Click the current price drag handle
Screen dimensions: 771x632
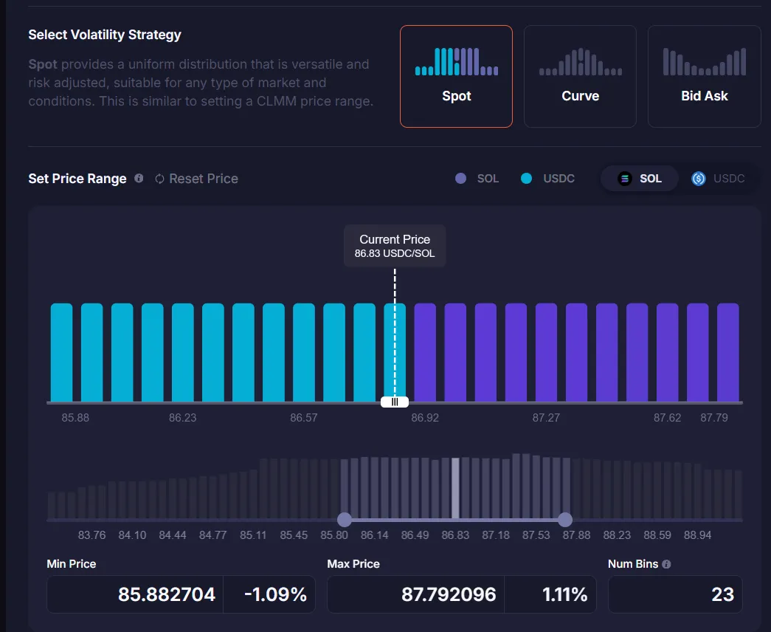pos(395,402)
